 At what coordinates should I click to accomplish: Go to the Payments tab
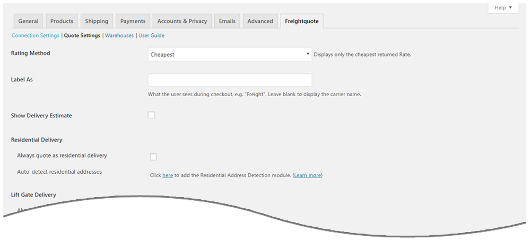pos(133,21)
